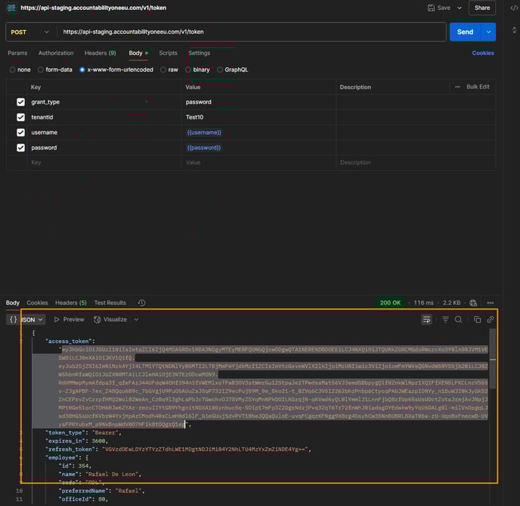Select the raw body radio button
This screenshot has width=520, height=506.
click(163, 69)
